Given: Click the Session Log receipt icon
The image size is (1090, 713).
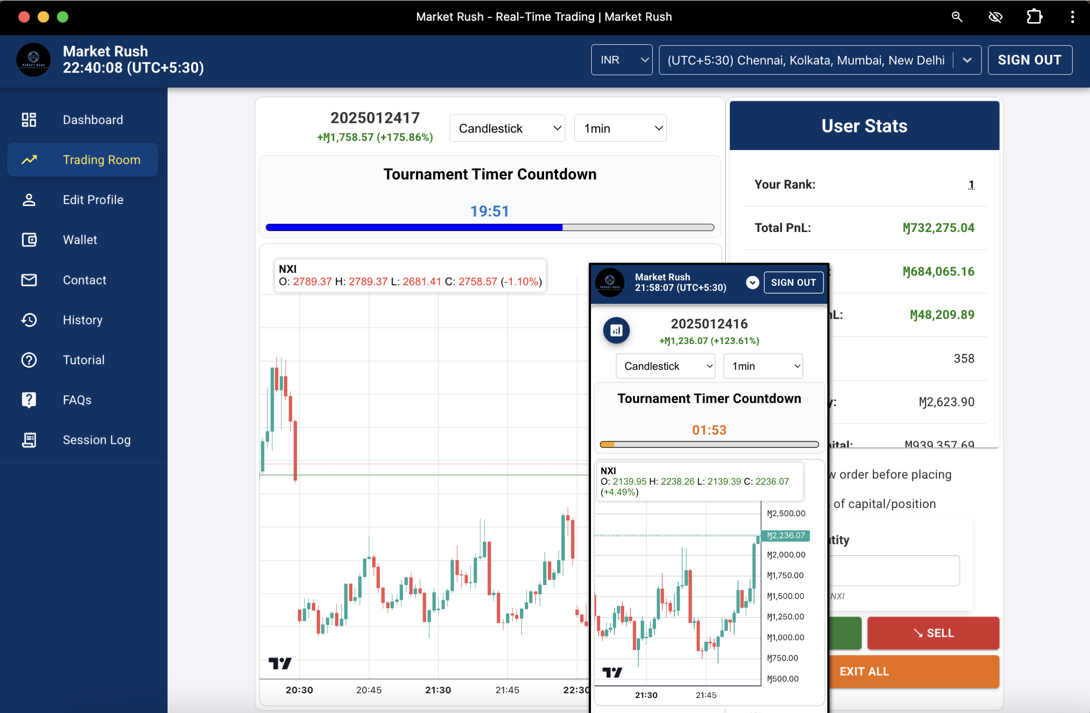Looking at the screenshot, I should click(29, 440).
